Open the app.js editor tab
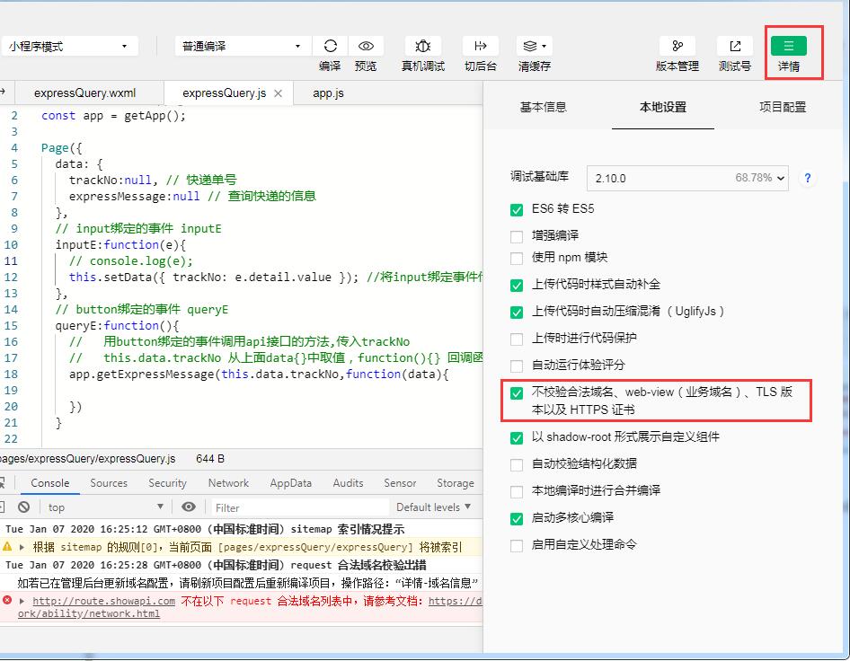Screen dimensions: 850x661 coord(329,93)
